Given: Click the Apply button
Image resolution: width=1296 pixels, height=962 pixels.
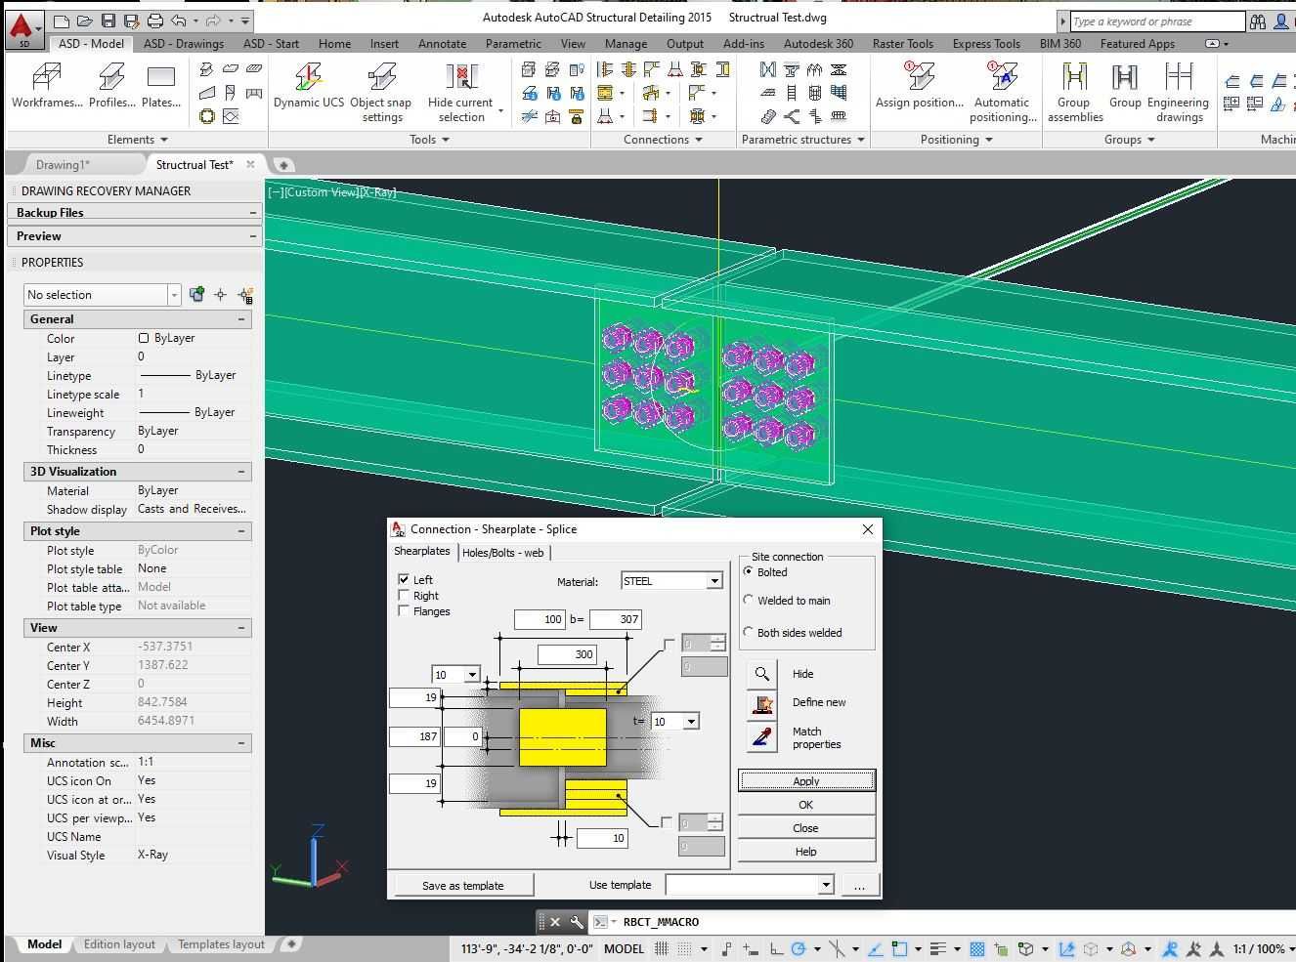Looking at the screenshot, I should [x=806, y=780].
